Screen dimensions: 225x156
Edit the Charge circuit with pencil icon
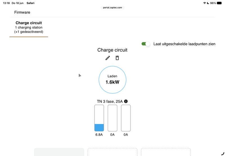click(108, 58)
